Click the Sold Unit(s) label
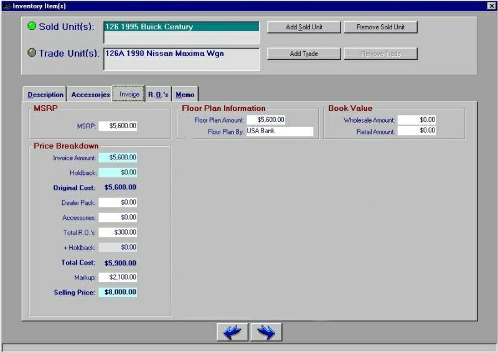The image size is (498, 353). (67, 26)
